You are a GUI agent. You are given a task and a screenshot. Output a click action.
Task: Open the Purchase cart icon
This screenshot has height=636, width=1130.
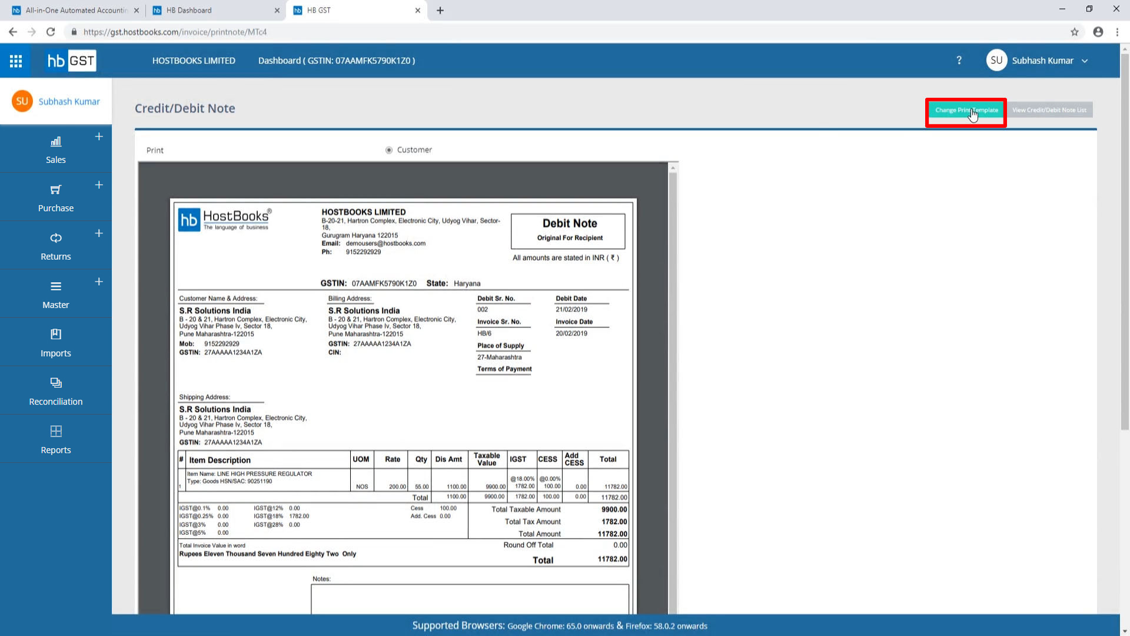click(x=56, y=190)
